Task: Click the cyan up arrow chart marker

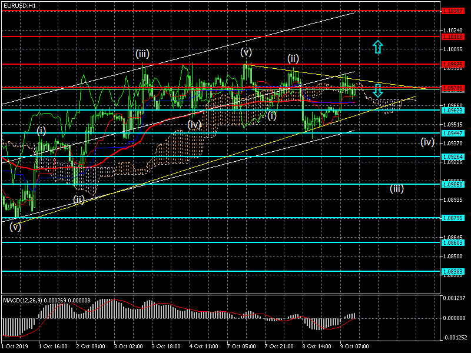Action: tap(378, 47)
